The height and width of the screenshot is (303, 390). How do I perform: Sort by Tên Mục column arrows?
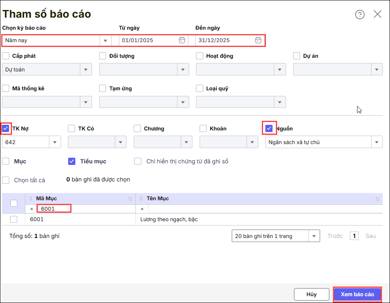coord(377,199)
